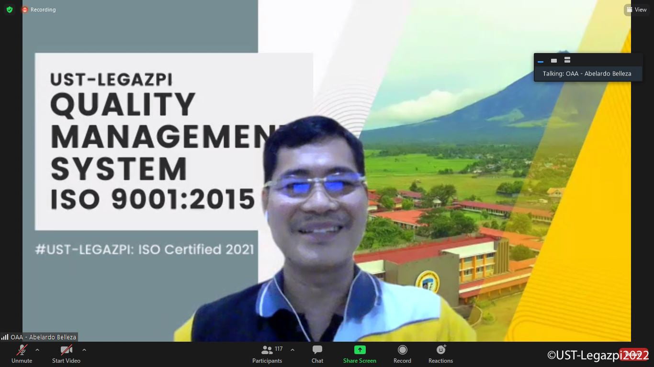Open the Participants panel
Image resolution: width=654 pixels, height=367 pixels.
(x=267, y=354)
